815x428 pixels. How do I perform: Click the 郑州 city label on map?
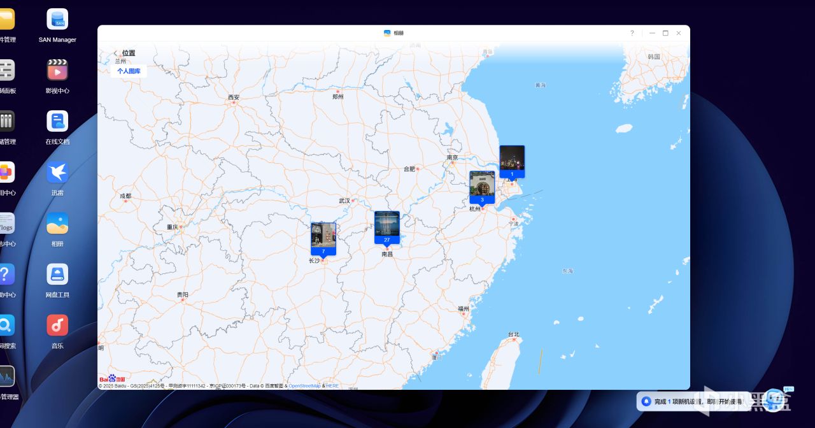tap(338, 97)
